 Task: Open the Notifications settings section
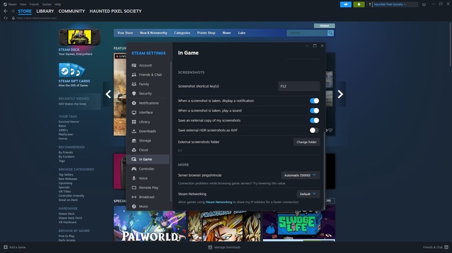tap(148, 103)
